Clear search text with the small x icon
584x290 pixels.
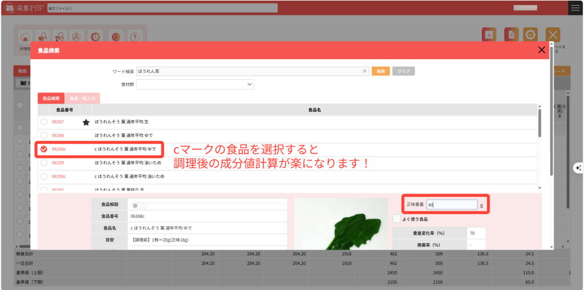365,71
